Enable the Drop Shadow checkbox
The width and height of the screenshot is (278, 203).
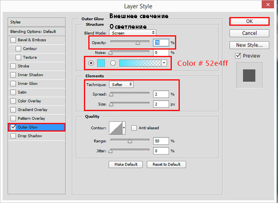click(x=13, y=136)
